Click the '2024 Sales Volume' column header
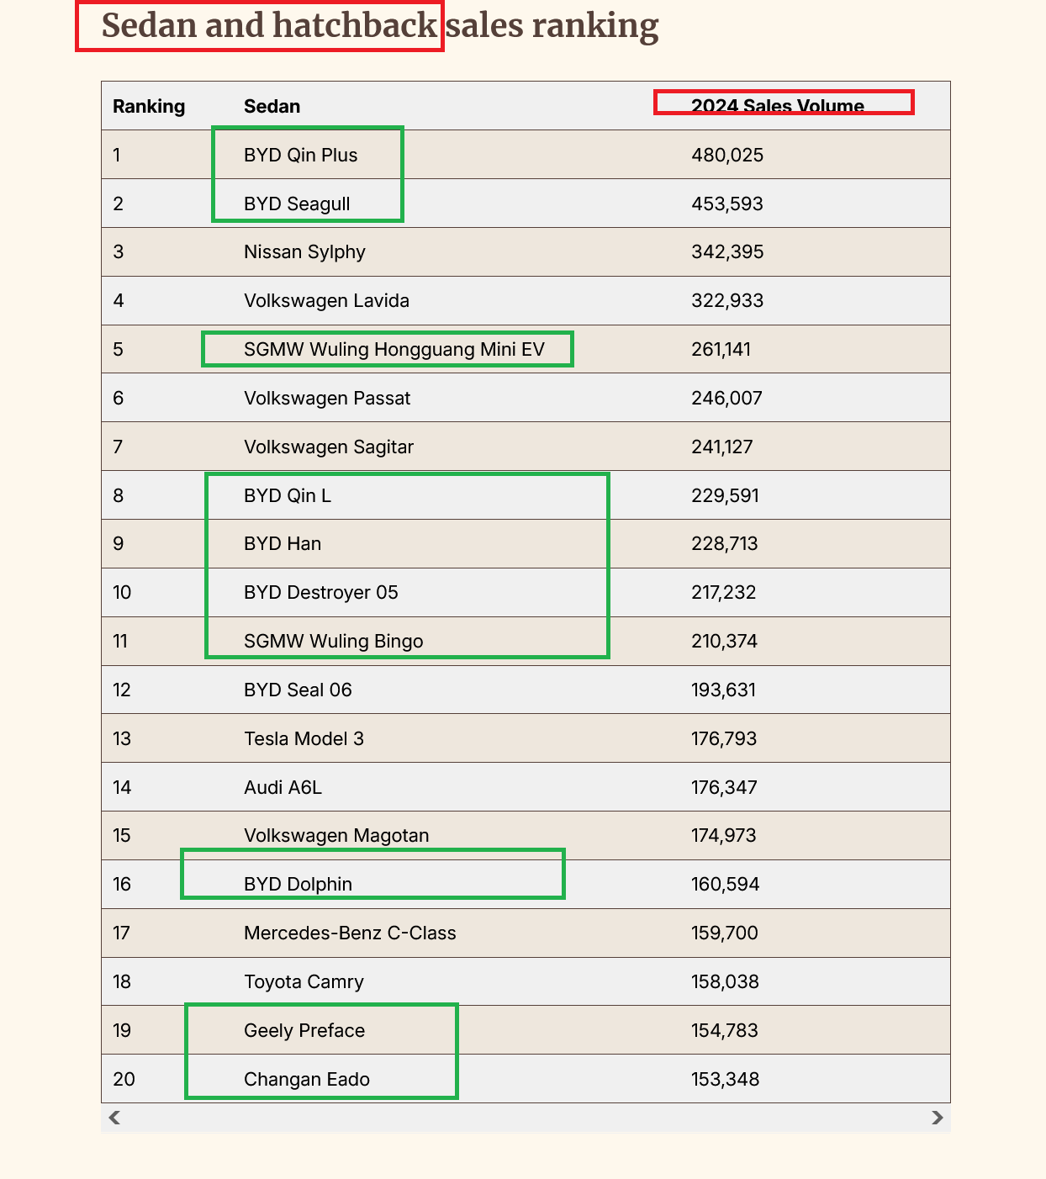This screenshot has height=1179, width=1046. [778, 106]
